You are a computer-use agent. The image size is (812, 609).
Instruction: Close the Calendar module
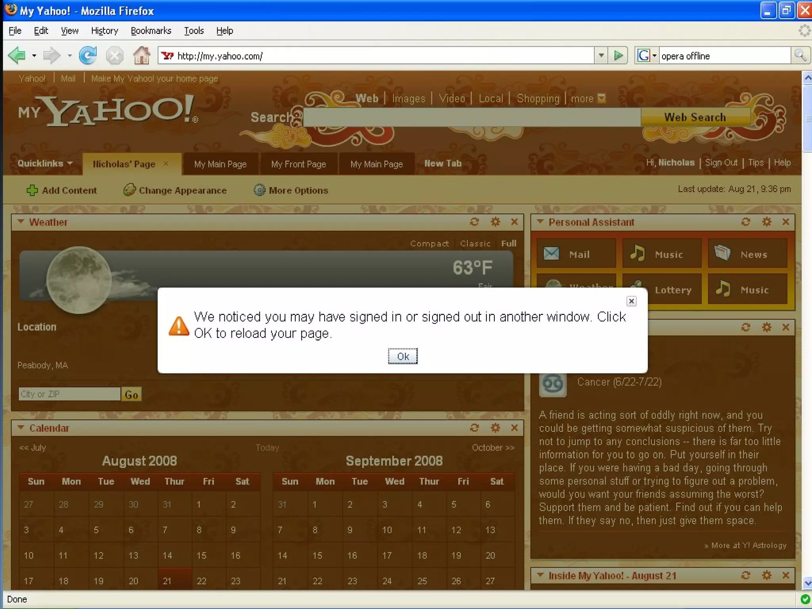(x=515, y=428)
